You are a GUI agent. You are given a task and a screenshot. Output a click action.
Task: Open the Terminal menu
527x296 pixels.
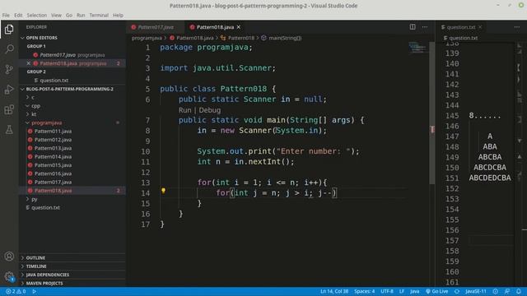click(99, 15)
